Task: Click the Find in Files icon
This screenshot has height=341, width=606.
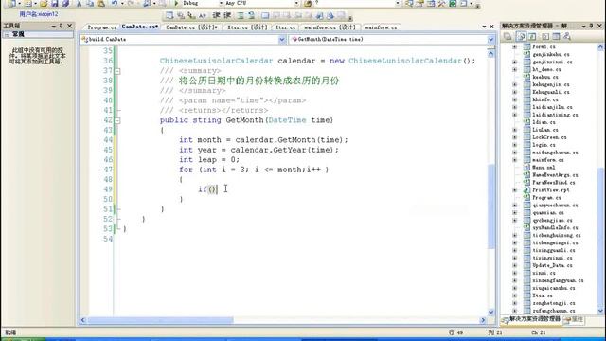Action: [x=308, y=4]
